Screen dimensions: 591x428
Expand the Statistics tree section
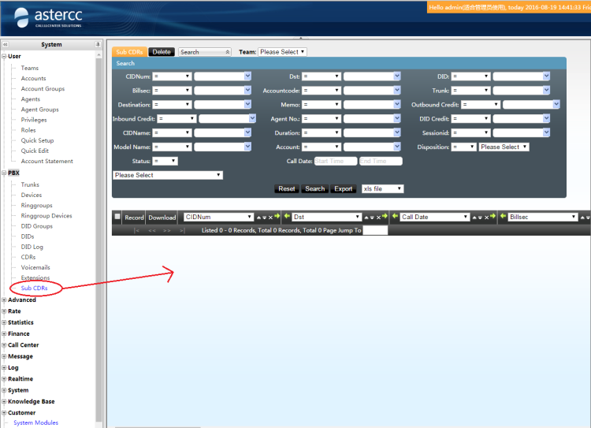tap(4, 322)
